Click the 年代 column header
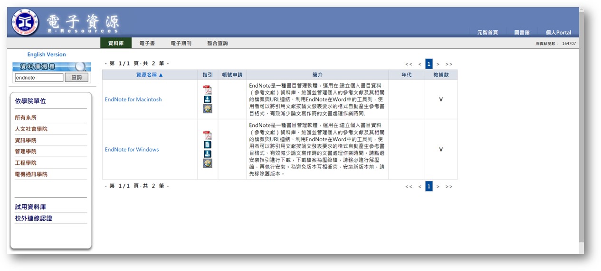This screenshot has width=601, height=271. [x=407, y=75]
